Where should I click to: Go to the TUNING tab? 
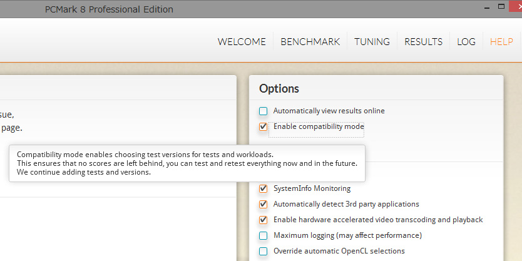click(372, 42)
